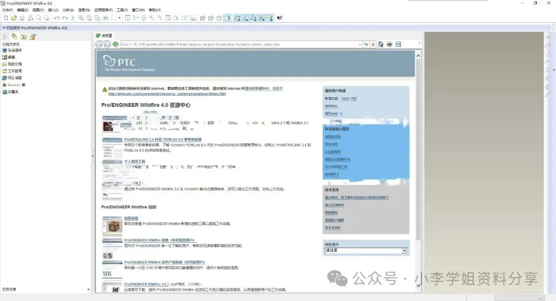Viewport: 556px width, 301px height.
Task: Open the www.ptc.com resource center link
Action: coord(167,94)
